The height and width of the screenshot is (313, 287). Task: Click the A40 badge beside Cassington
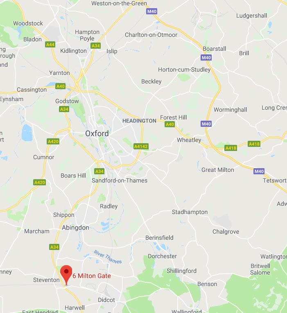pos(60,86)
